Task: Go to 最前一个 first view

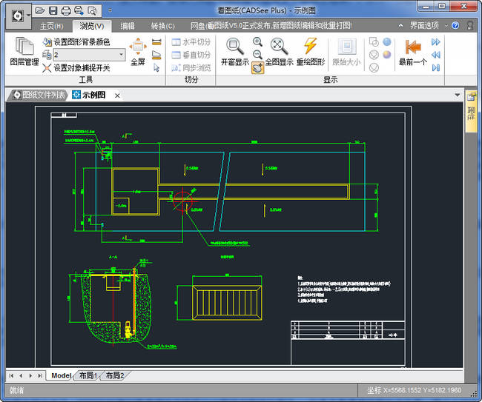Action: [412, 50]
